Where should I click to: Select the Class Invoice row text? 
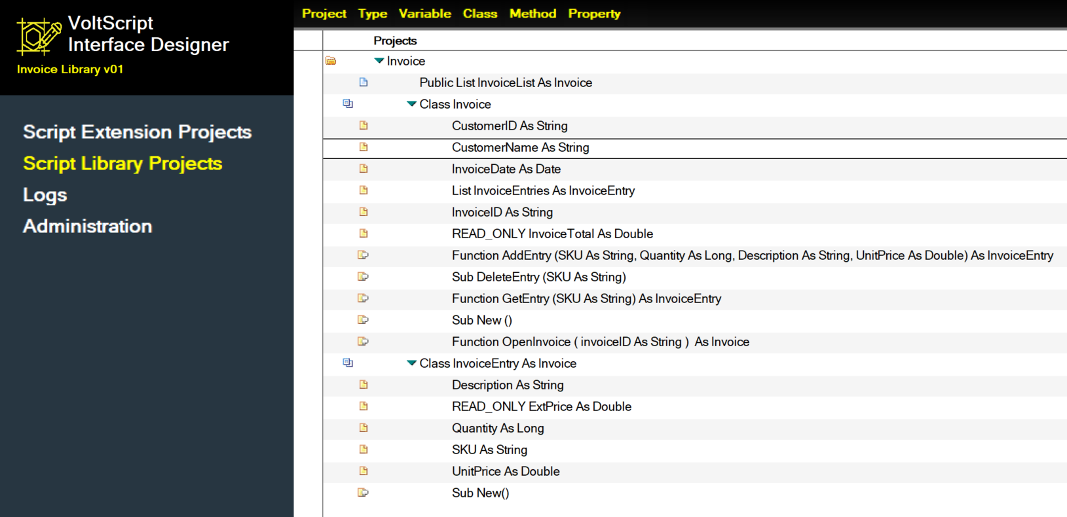[x=455, y=104]
